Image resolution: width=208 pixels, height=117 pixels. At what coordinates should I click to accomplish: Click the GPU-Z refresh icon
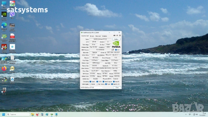pyautogui.click(x=117, y=35)
